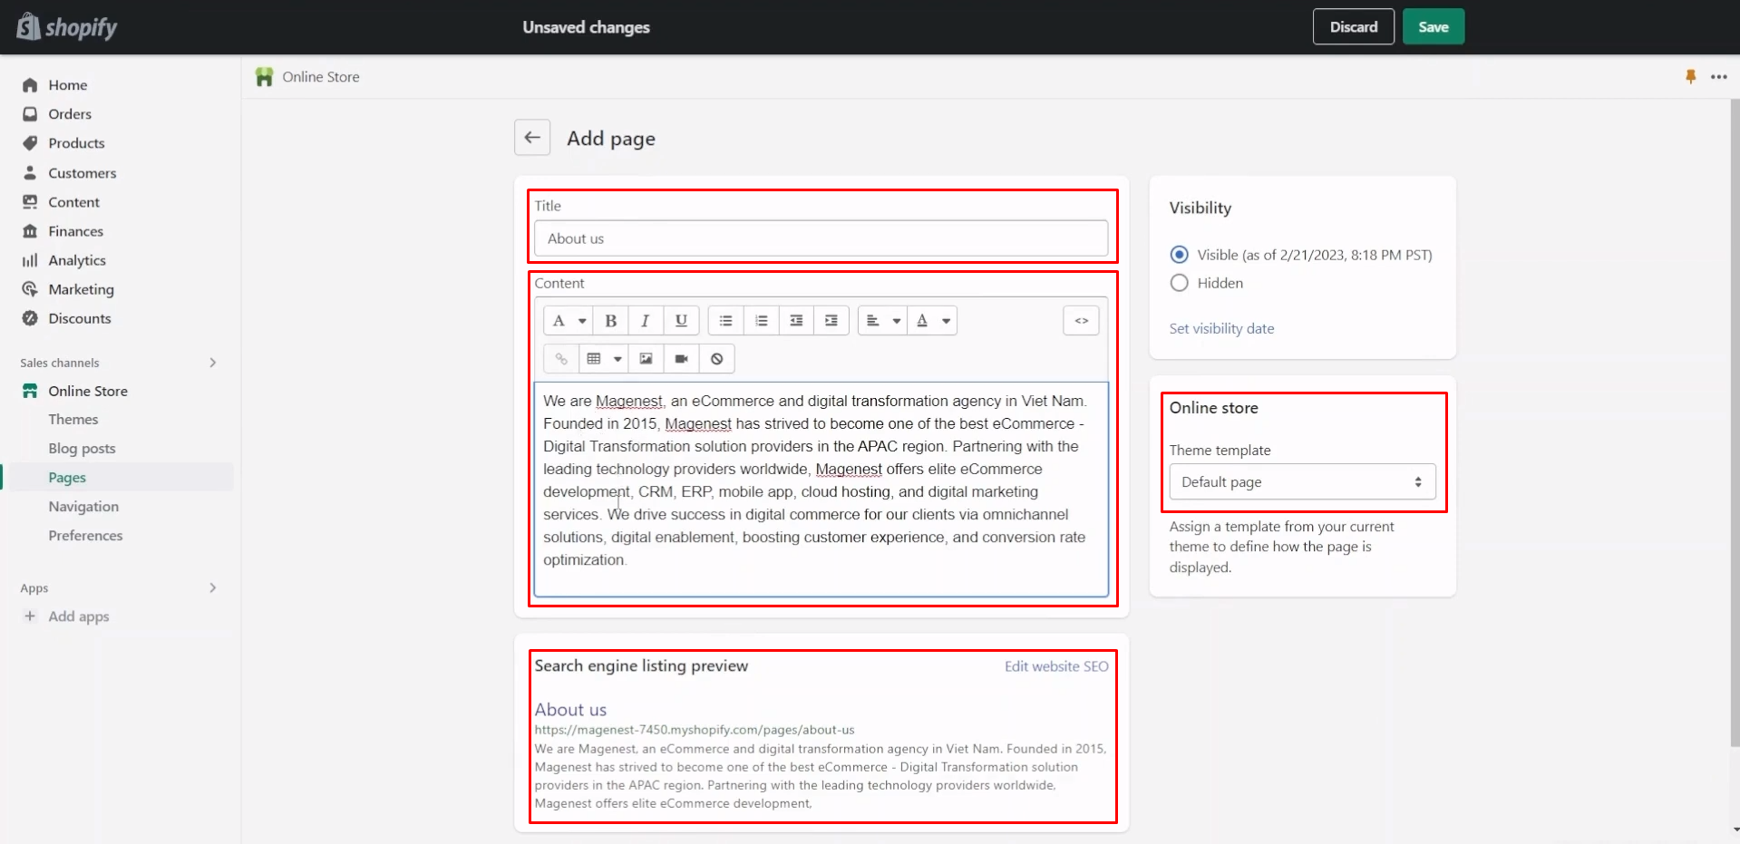The image size is (1740, 844).
Task: Click the clear formatting icon
Action: [716, 359]
